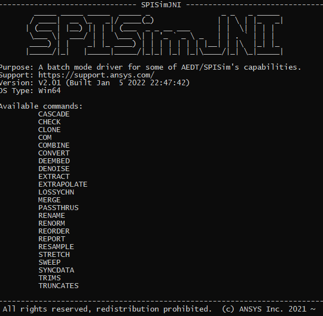Viewport: 323px width, 316px height.
Task: Click the SYNCDATA command text
Action: [x=56, y=270]
